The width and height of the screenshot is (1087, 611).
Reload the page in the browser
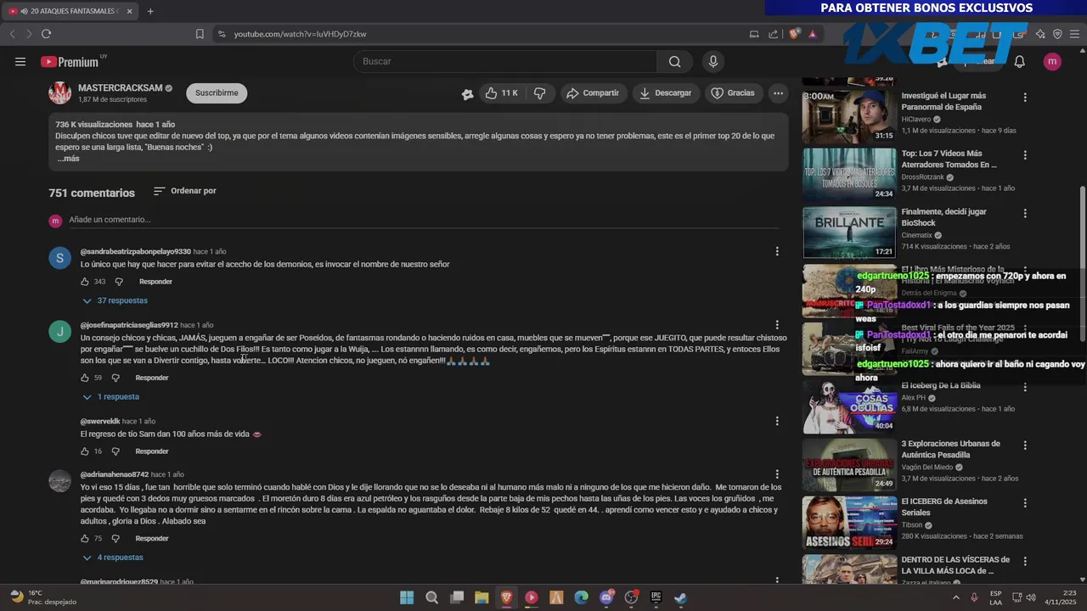(x=46, y=34)
